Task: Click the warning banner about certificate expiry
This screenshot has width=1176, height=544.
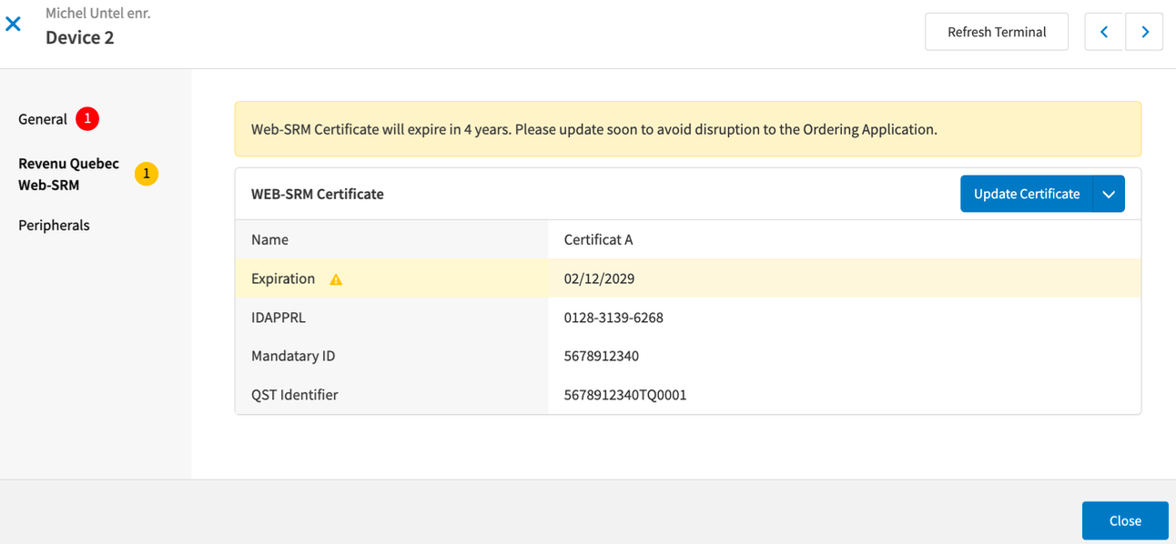Action: (x=688, y=128)
